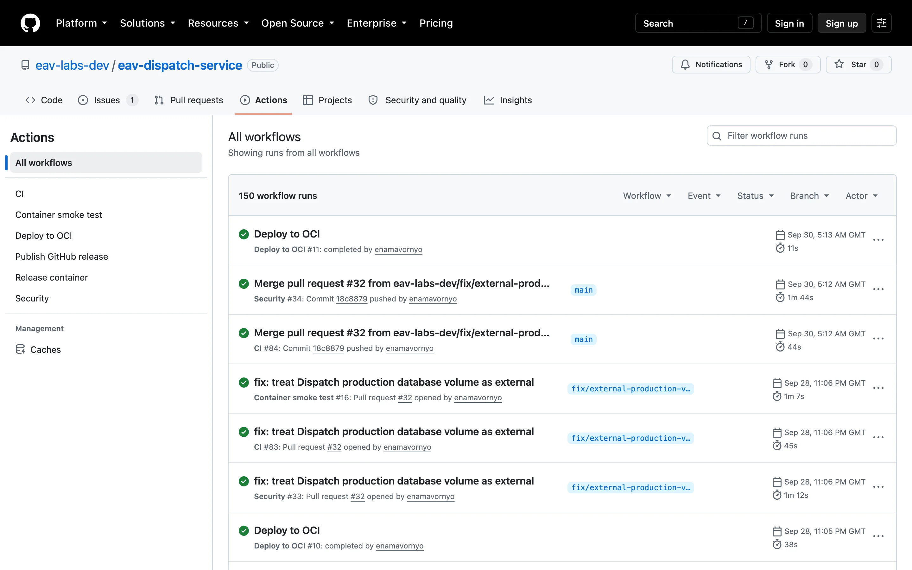Expand the Platform navigation menu

(x=81, y=23)
